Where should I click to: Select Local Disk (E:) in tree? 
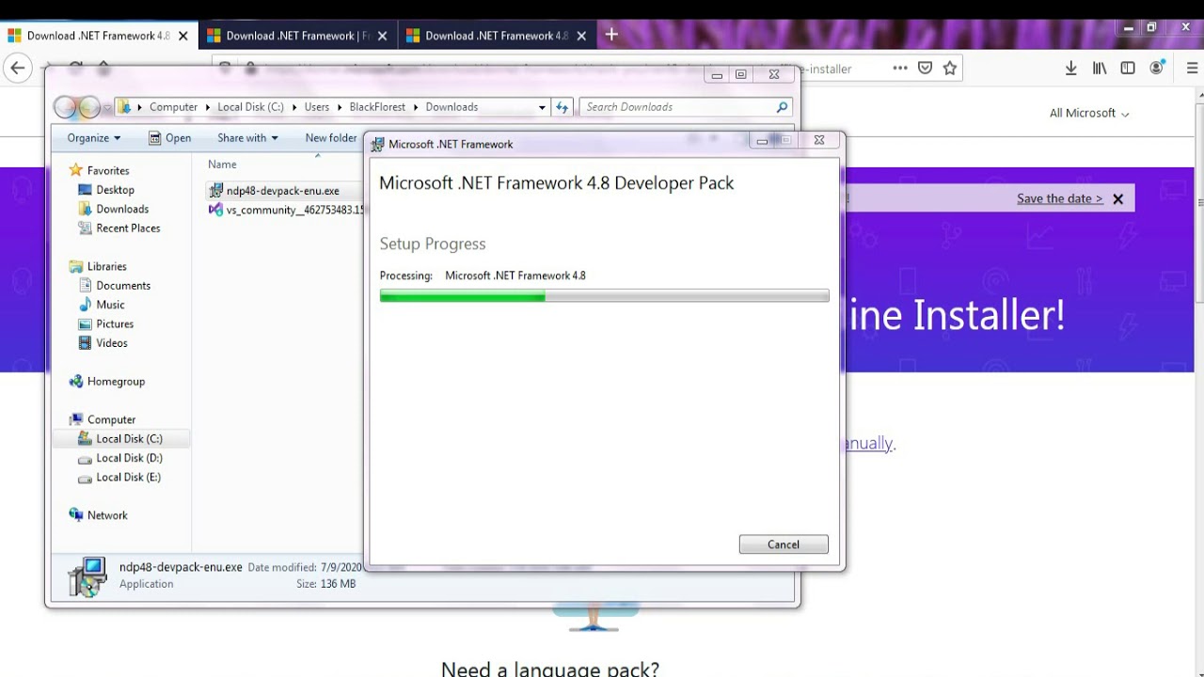(128, 477)
